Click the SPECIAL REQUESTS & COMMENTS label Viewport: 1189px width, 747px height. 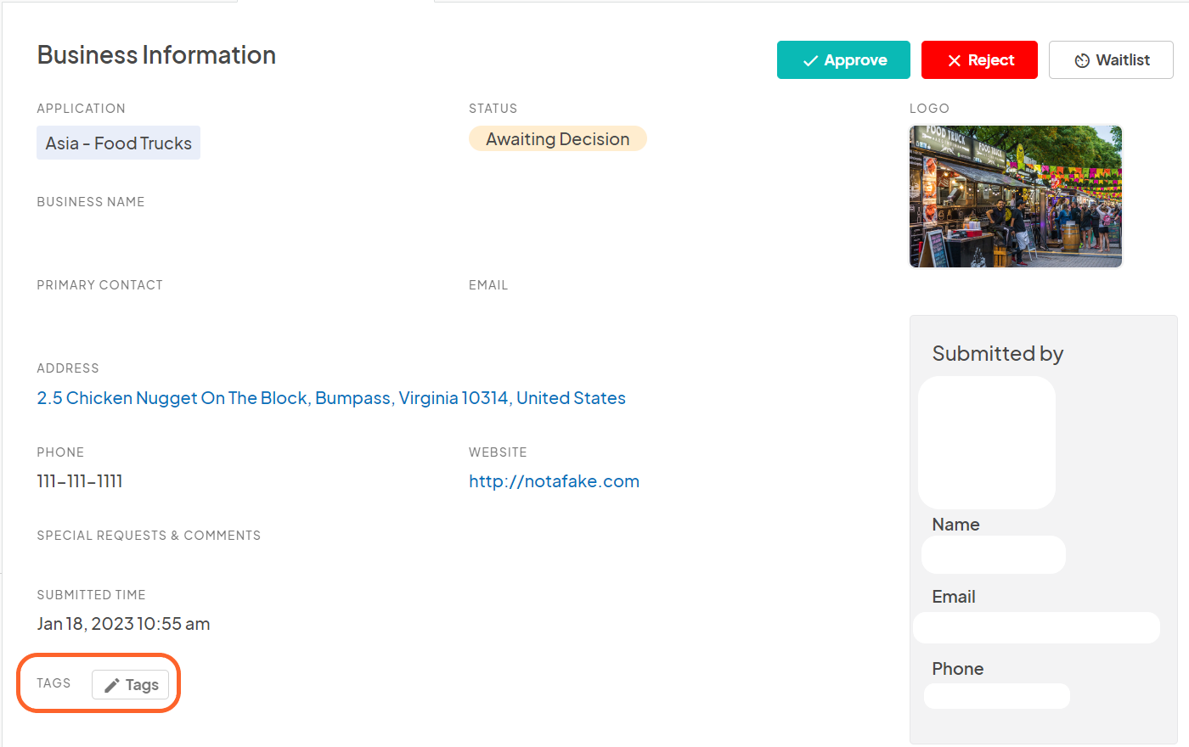(x=149, y=536)
